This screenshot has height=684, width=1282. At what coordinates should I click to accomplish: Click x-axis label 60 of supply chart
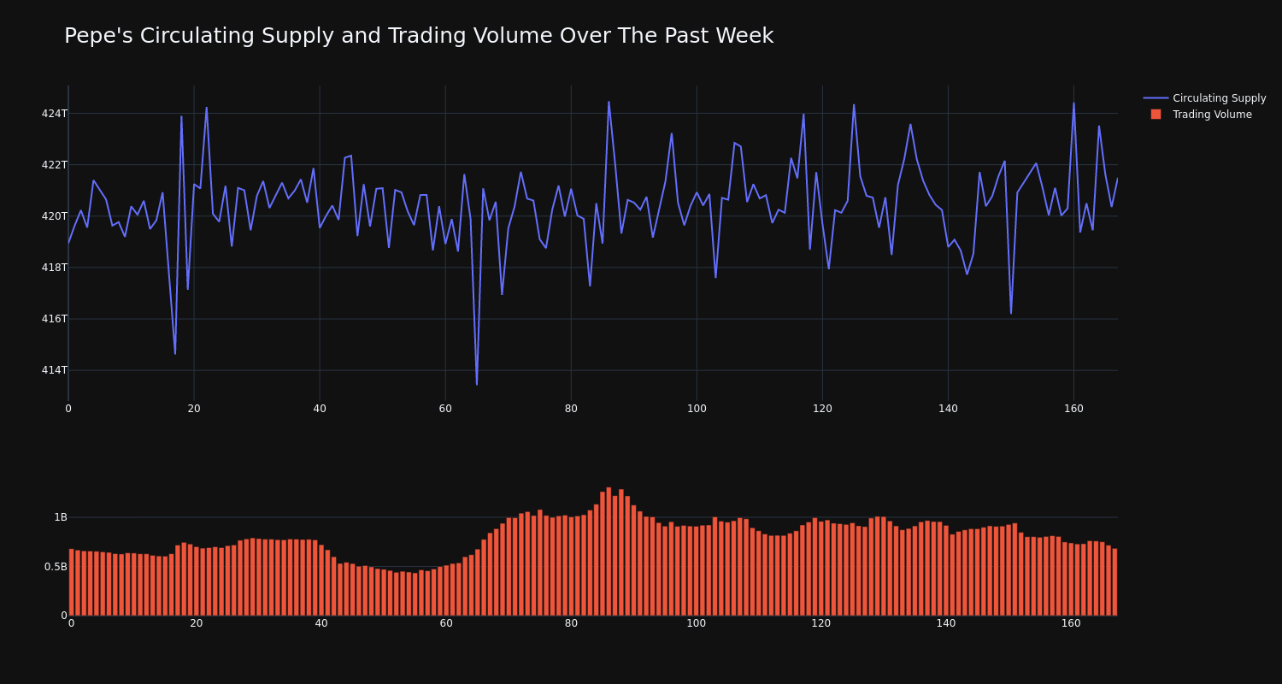pos(445,409)
